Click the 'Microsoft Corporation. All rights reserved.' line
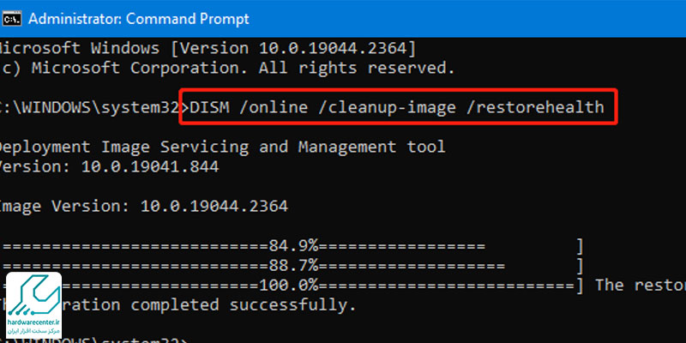The width and height of the screenshot is (686, 343). (x=227, y=68)
